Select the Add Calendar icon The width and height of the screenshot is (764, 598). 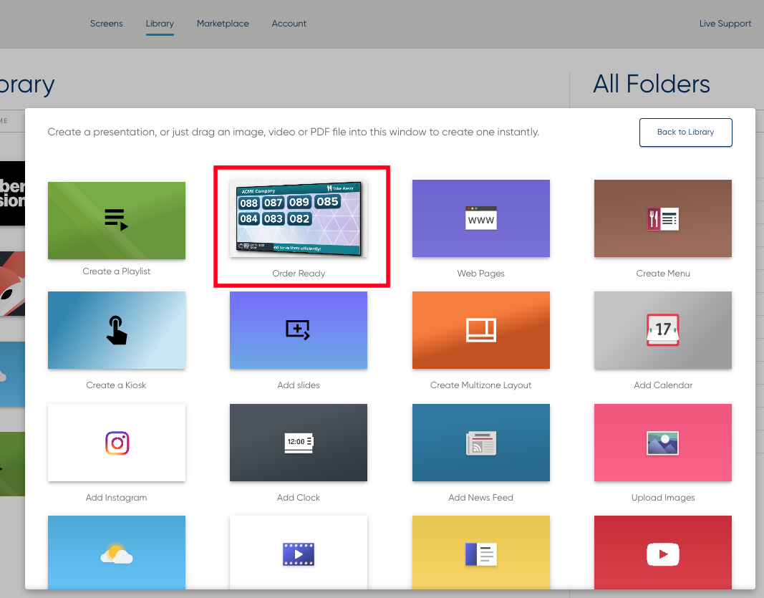pos(663,330)
